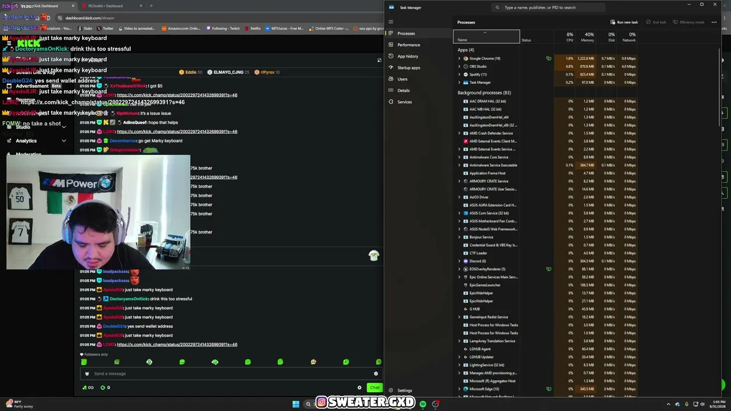The image size is (731, 411).
Task: Expand EOSOverlayRenderer (5) process group
Action: (x=459, y=269)
